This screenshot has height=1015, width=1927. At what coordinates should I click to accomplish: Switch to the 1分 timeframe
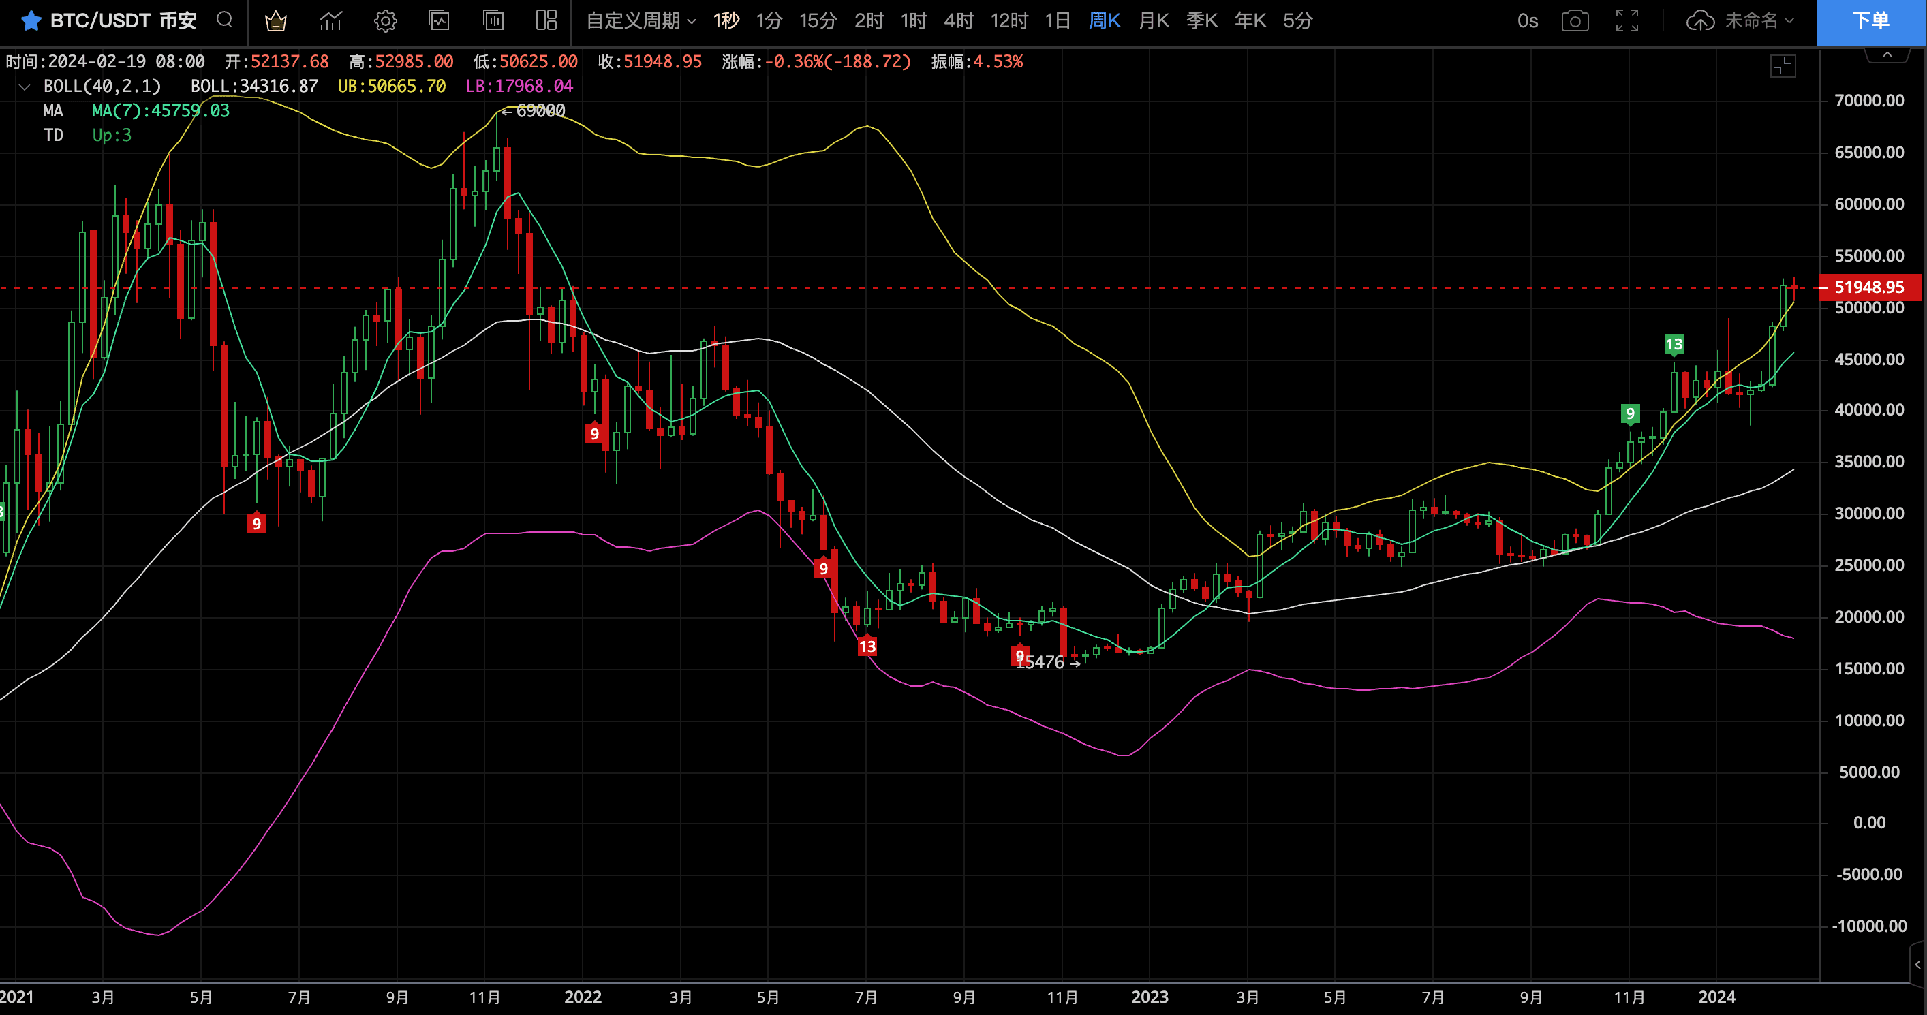click(769, 21)
